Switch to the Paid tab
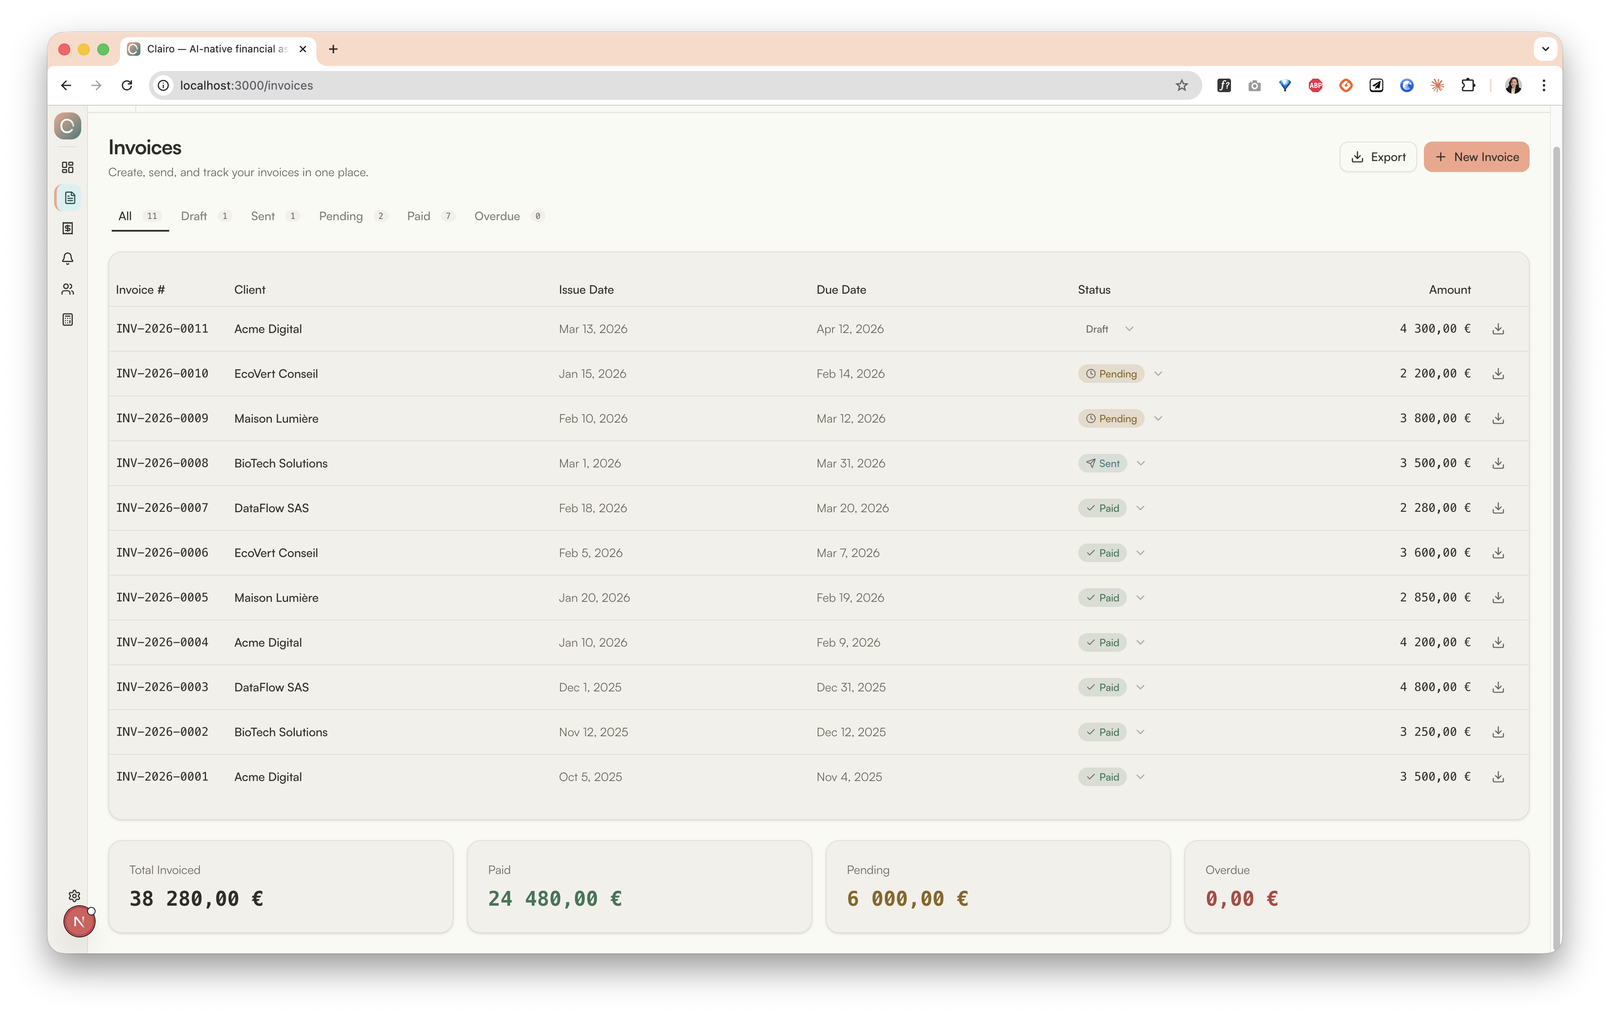This screenshot has width=1610, height=1016. pos(431,216)
